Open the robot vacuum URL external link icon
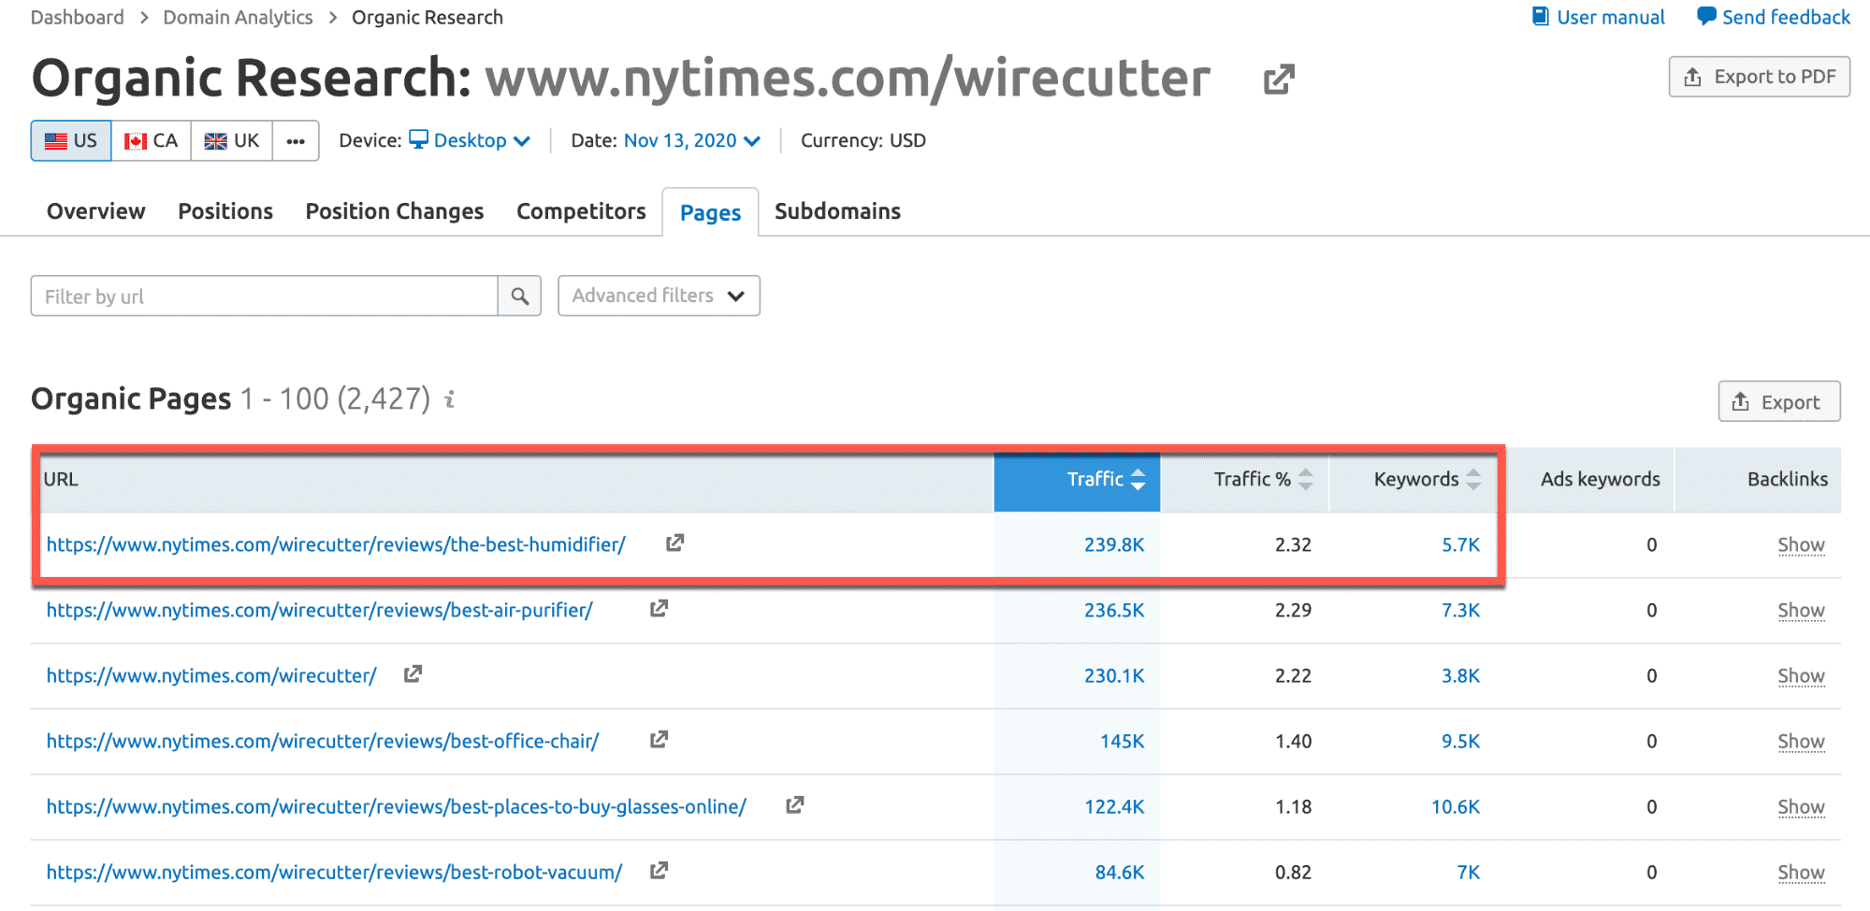The height and width of the screenshot is (911, 1870). (659, 870)
